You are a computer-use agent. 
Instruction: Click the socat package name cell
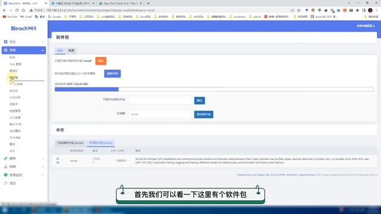pos(74,160)
